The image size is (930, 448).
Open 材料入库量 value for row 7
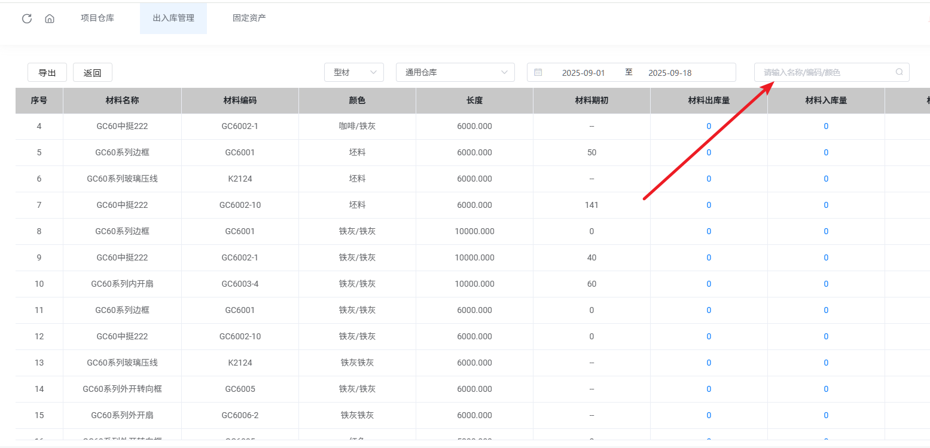coord(826,205)
